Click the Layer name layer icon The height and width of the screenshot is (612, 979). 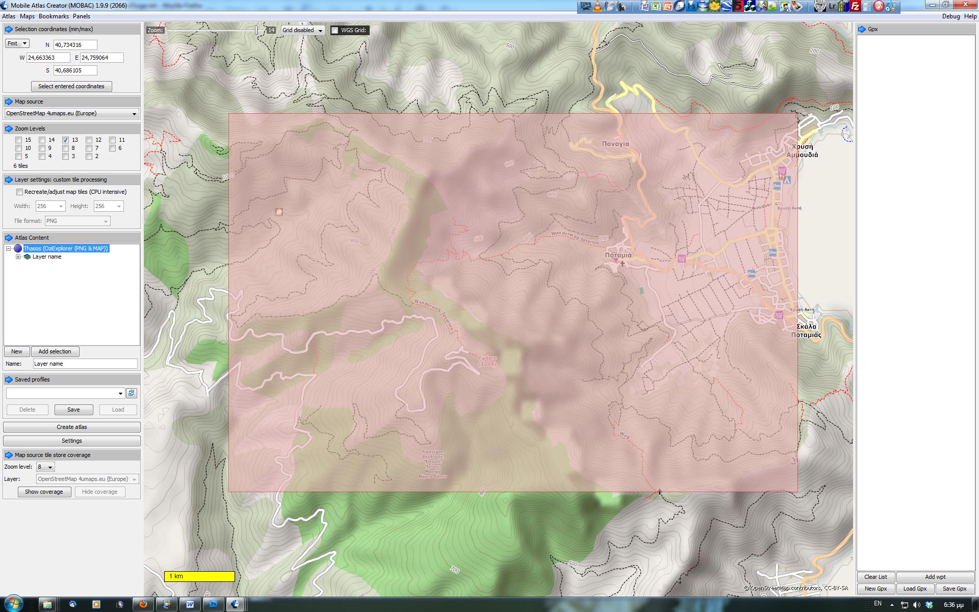tap(28, 257)
